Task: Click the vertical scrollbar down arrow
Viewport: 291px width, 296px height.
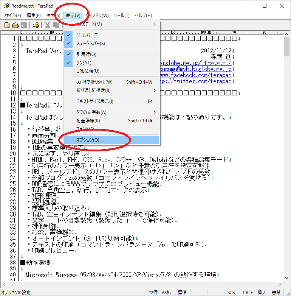Action: point(287,278)
